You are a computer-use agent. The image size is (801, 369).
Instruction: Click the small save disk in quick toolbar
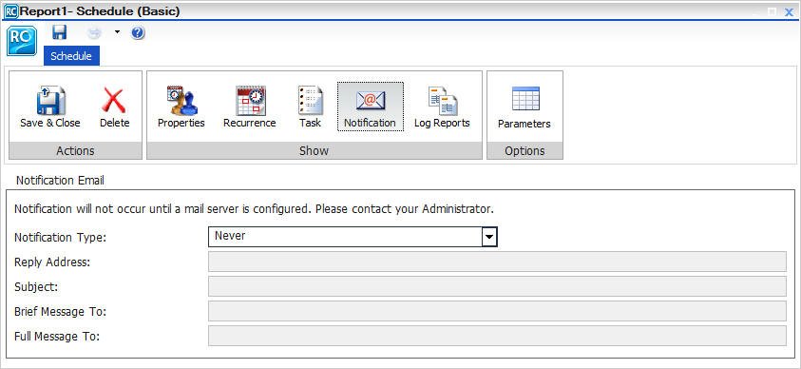coord(59,32)
